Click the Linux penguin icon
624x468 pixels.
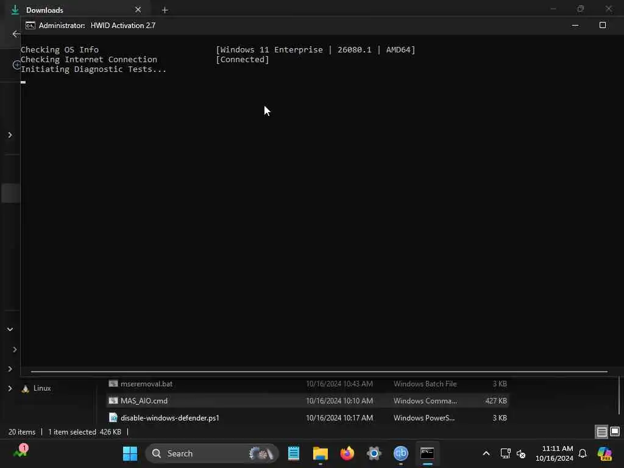pyautogui.click(x=26, y=388)
